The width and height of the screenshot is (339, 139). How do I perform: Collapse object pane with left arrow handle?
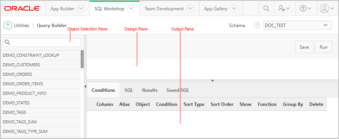(x=85, y=86)
